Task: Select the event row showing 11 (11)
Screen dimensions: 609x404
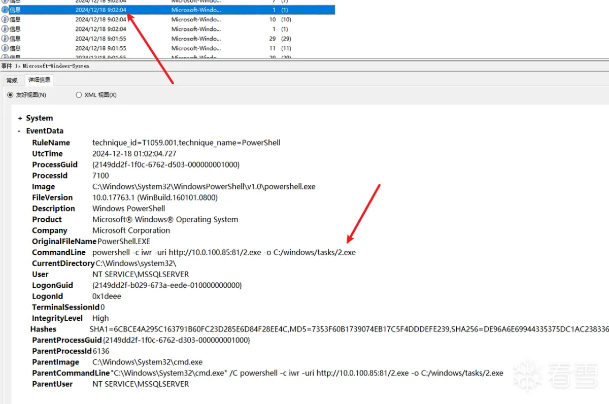Action: [167, 48]
